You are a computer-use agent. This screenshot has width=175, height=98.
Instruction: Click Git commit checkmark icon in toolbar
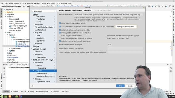tap(156, 6)
